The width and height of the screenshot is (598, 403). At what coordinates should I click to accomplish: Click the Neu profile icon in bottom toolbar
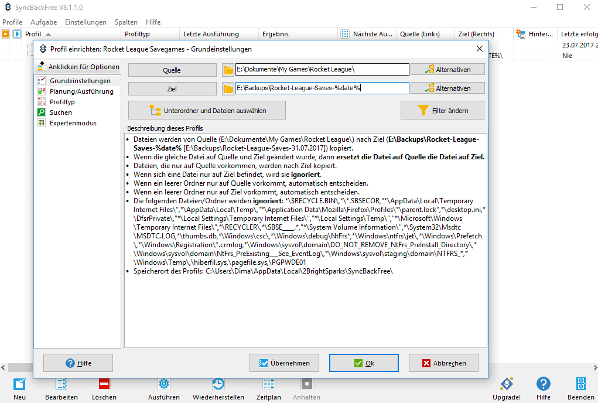tap(19, 384)
